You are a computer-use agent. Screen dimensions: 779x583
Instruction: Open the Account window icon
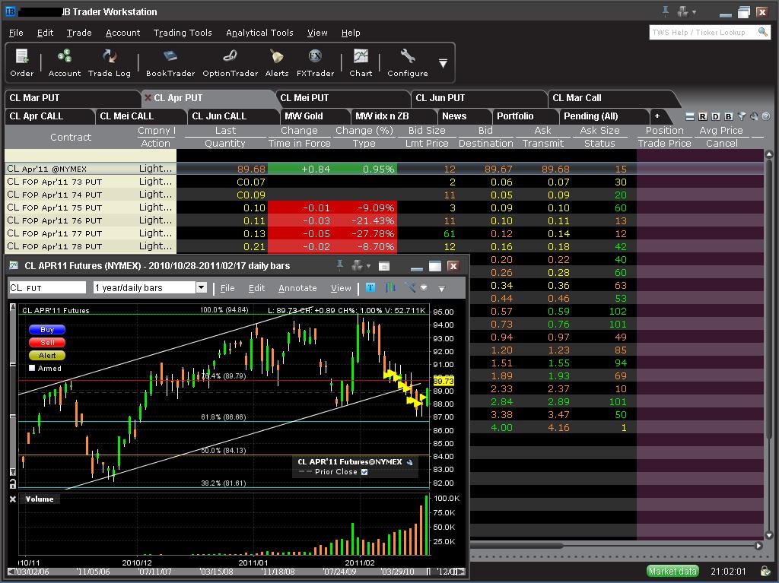coord(65,62)
